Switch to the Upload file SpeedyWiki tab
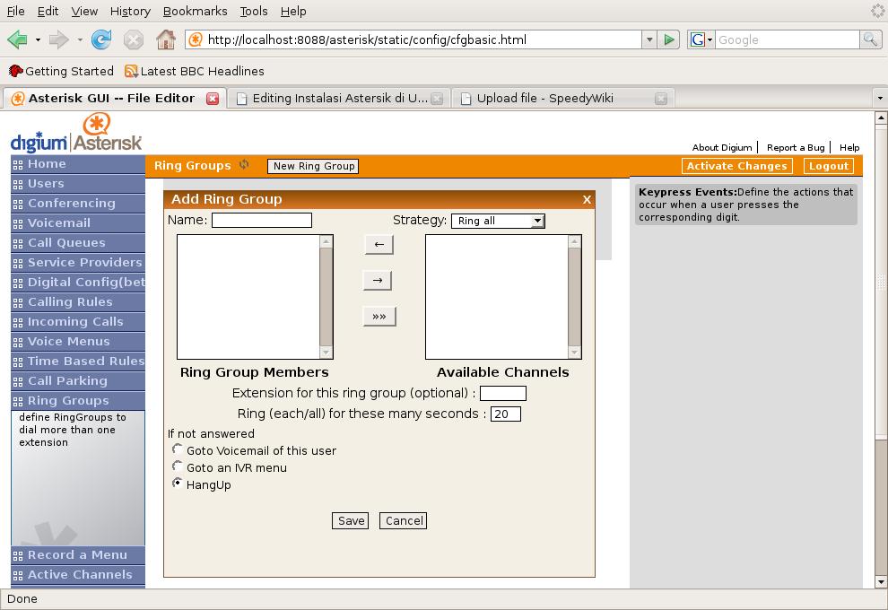 point(545,99)
